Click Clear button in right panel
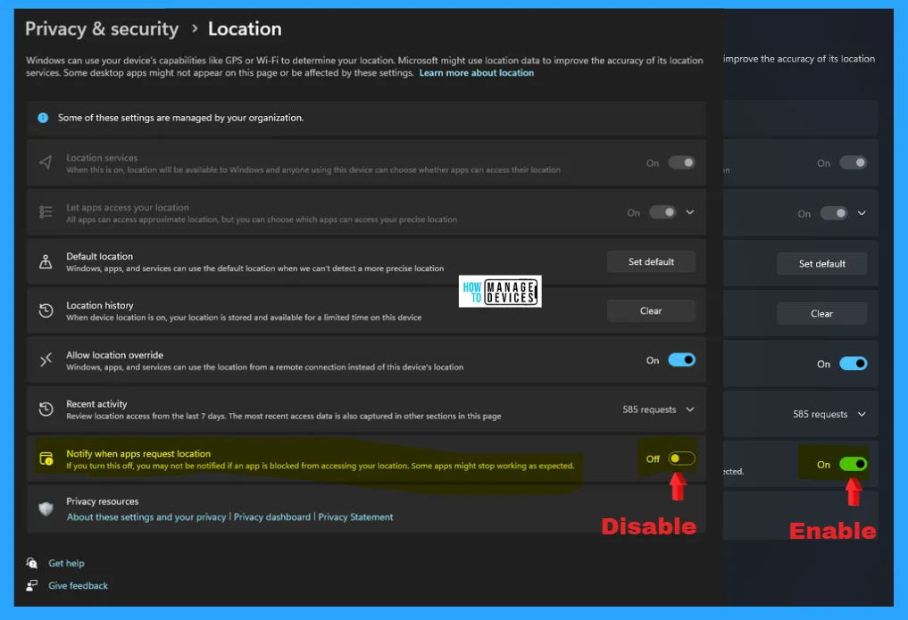This screenshot has height=620, width=908. pyautogui.click(x=821, y=313)
